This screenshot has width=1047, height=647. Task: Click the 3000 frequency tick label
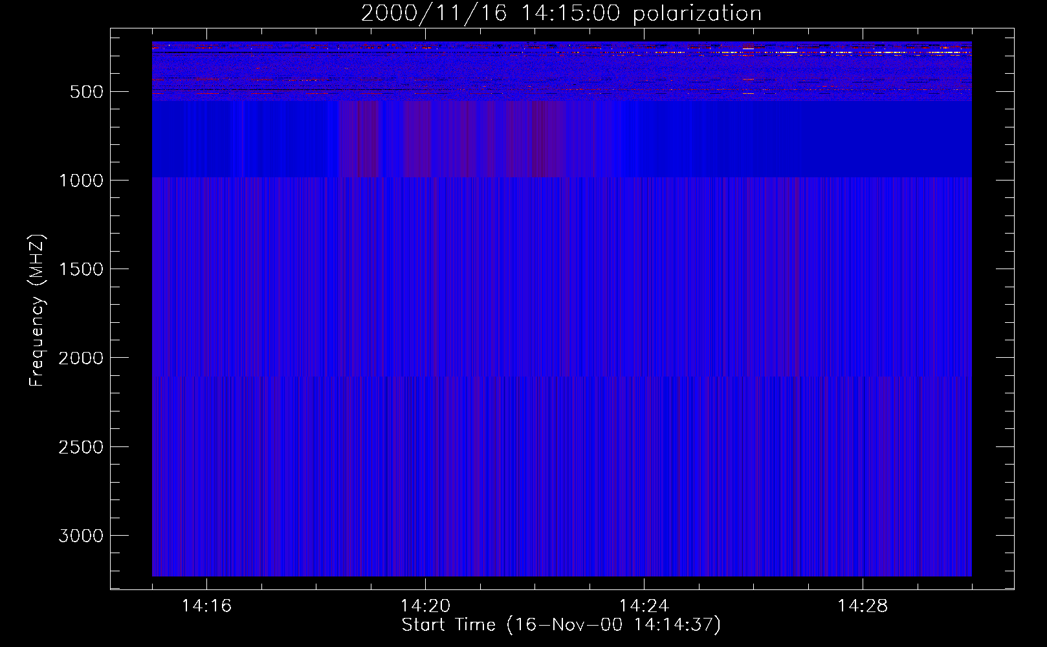(81, 536)
